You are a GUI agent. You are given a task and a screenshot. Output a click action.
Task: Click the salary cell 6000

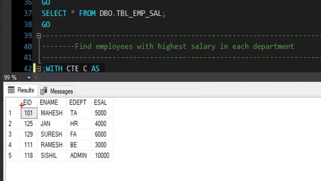[102, 134]
